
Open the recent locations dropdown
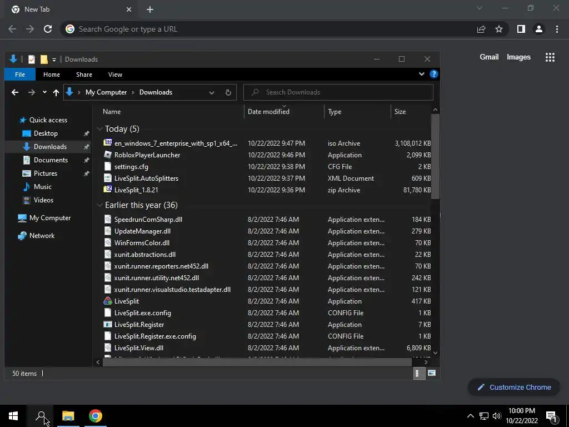(44, 92)
